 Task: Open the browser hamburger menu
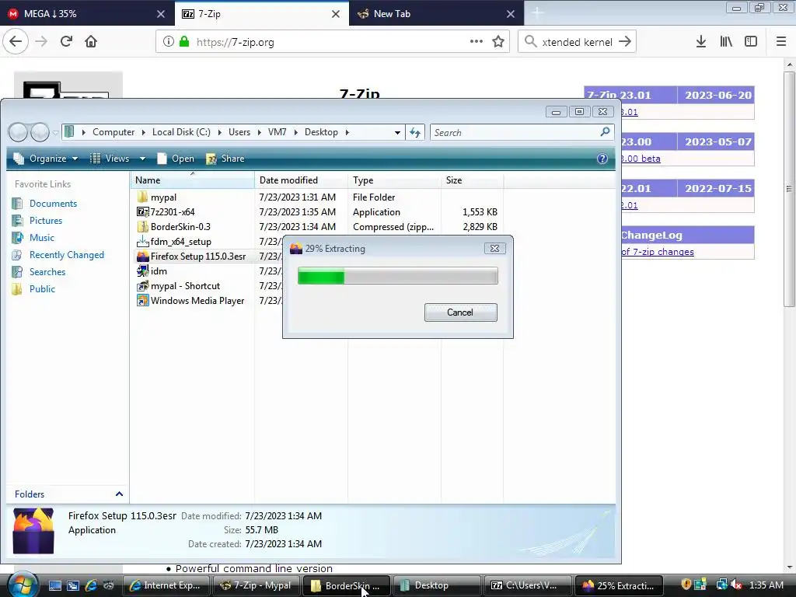click(781, 42)
